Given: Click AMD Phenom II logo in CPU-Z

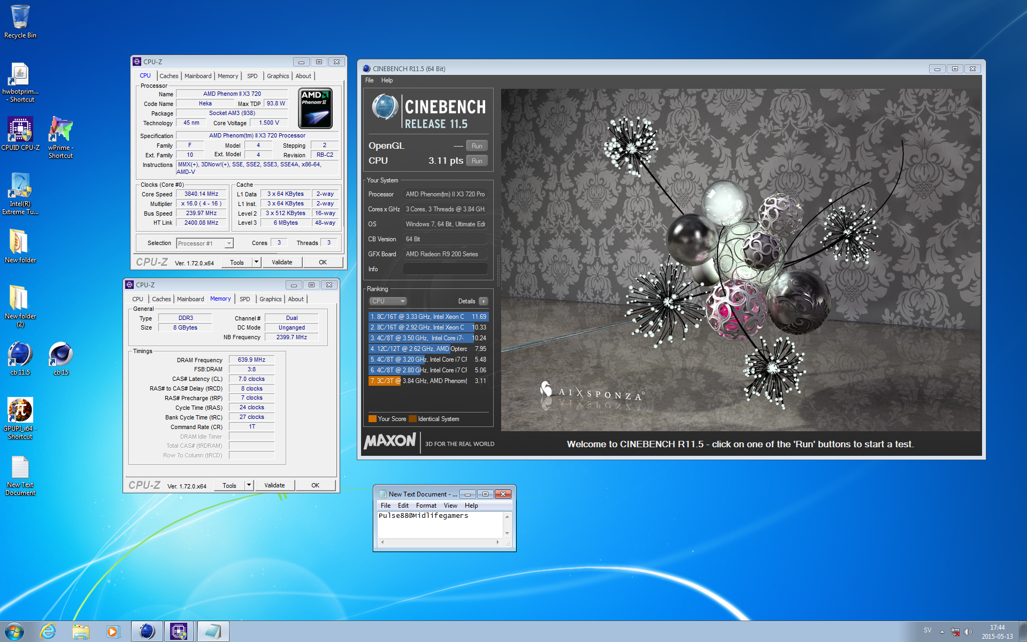Looking at the screenshot, I should click(x=315, y=109).
